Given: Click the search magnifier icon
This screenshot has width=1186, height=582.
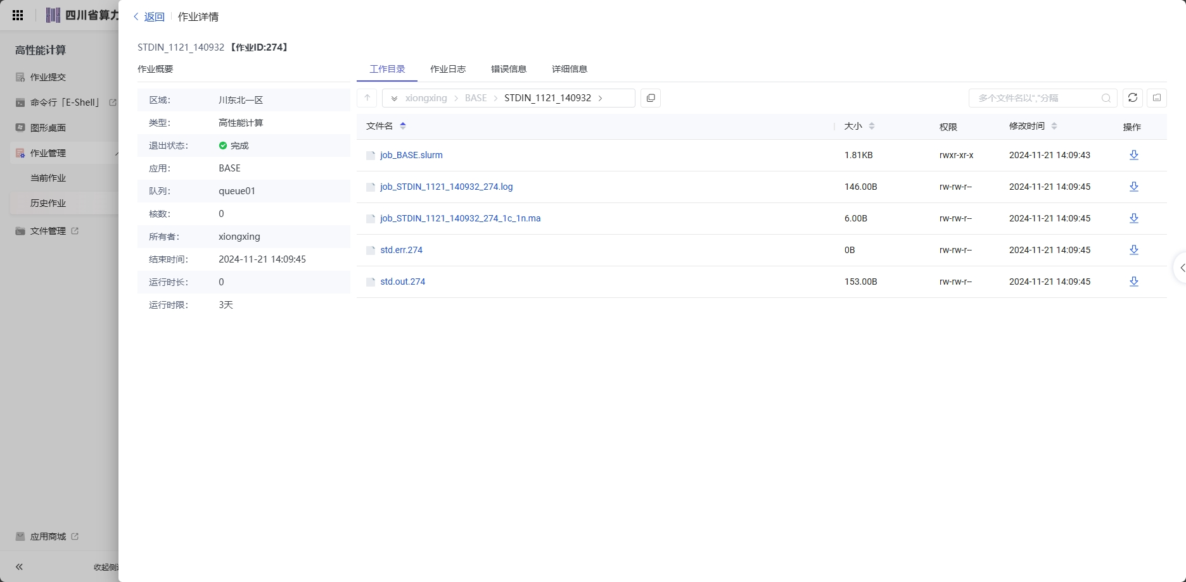Looking at the screenshot, I should click(1106, 98).
